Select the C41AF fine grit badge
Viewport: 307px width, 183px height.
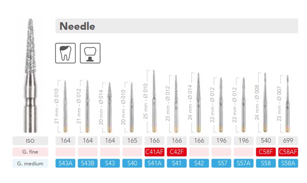click(x=155, y=152)
